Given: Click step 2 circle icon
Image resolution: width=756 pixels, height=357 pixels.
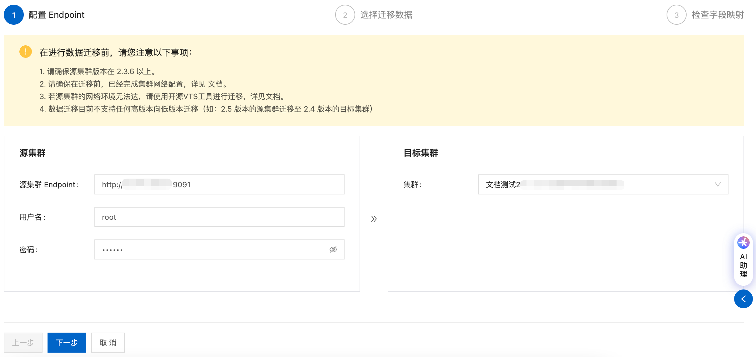Looking at the screenshot, I should (x=345, y=15).
